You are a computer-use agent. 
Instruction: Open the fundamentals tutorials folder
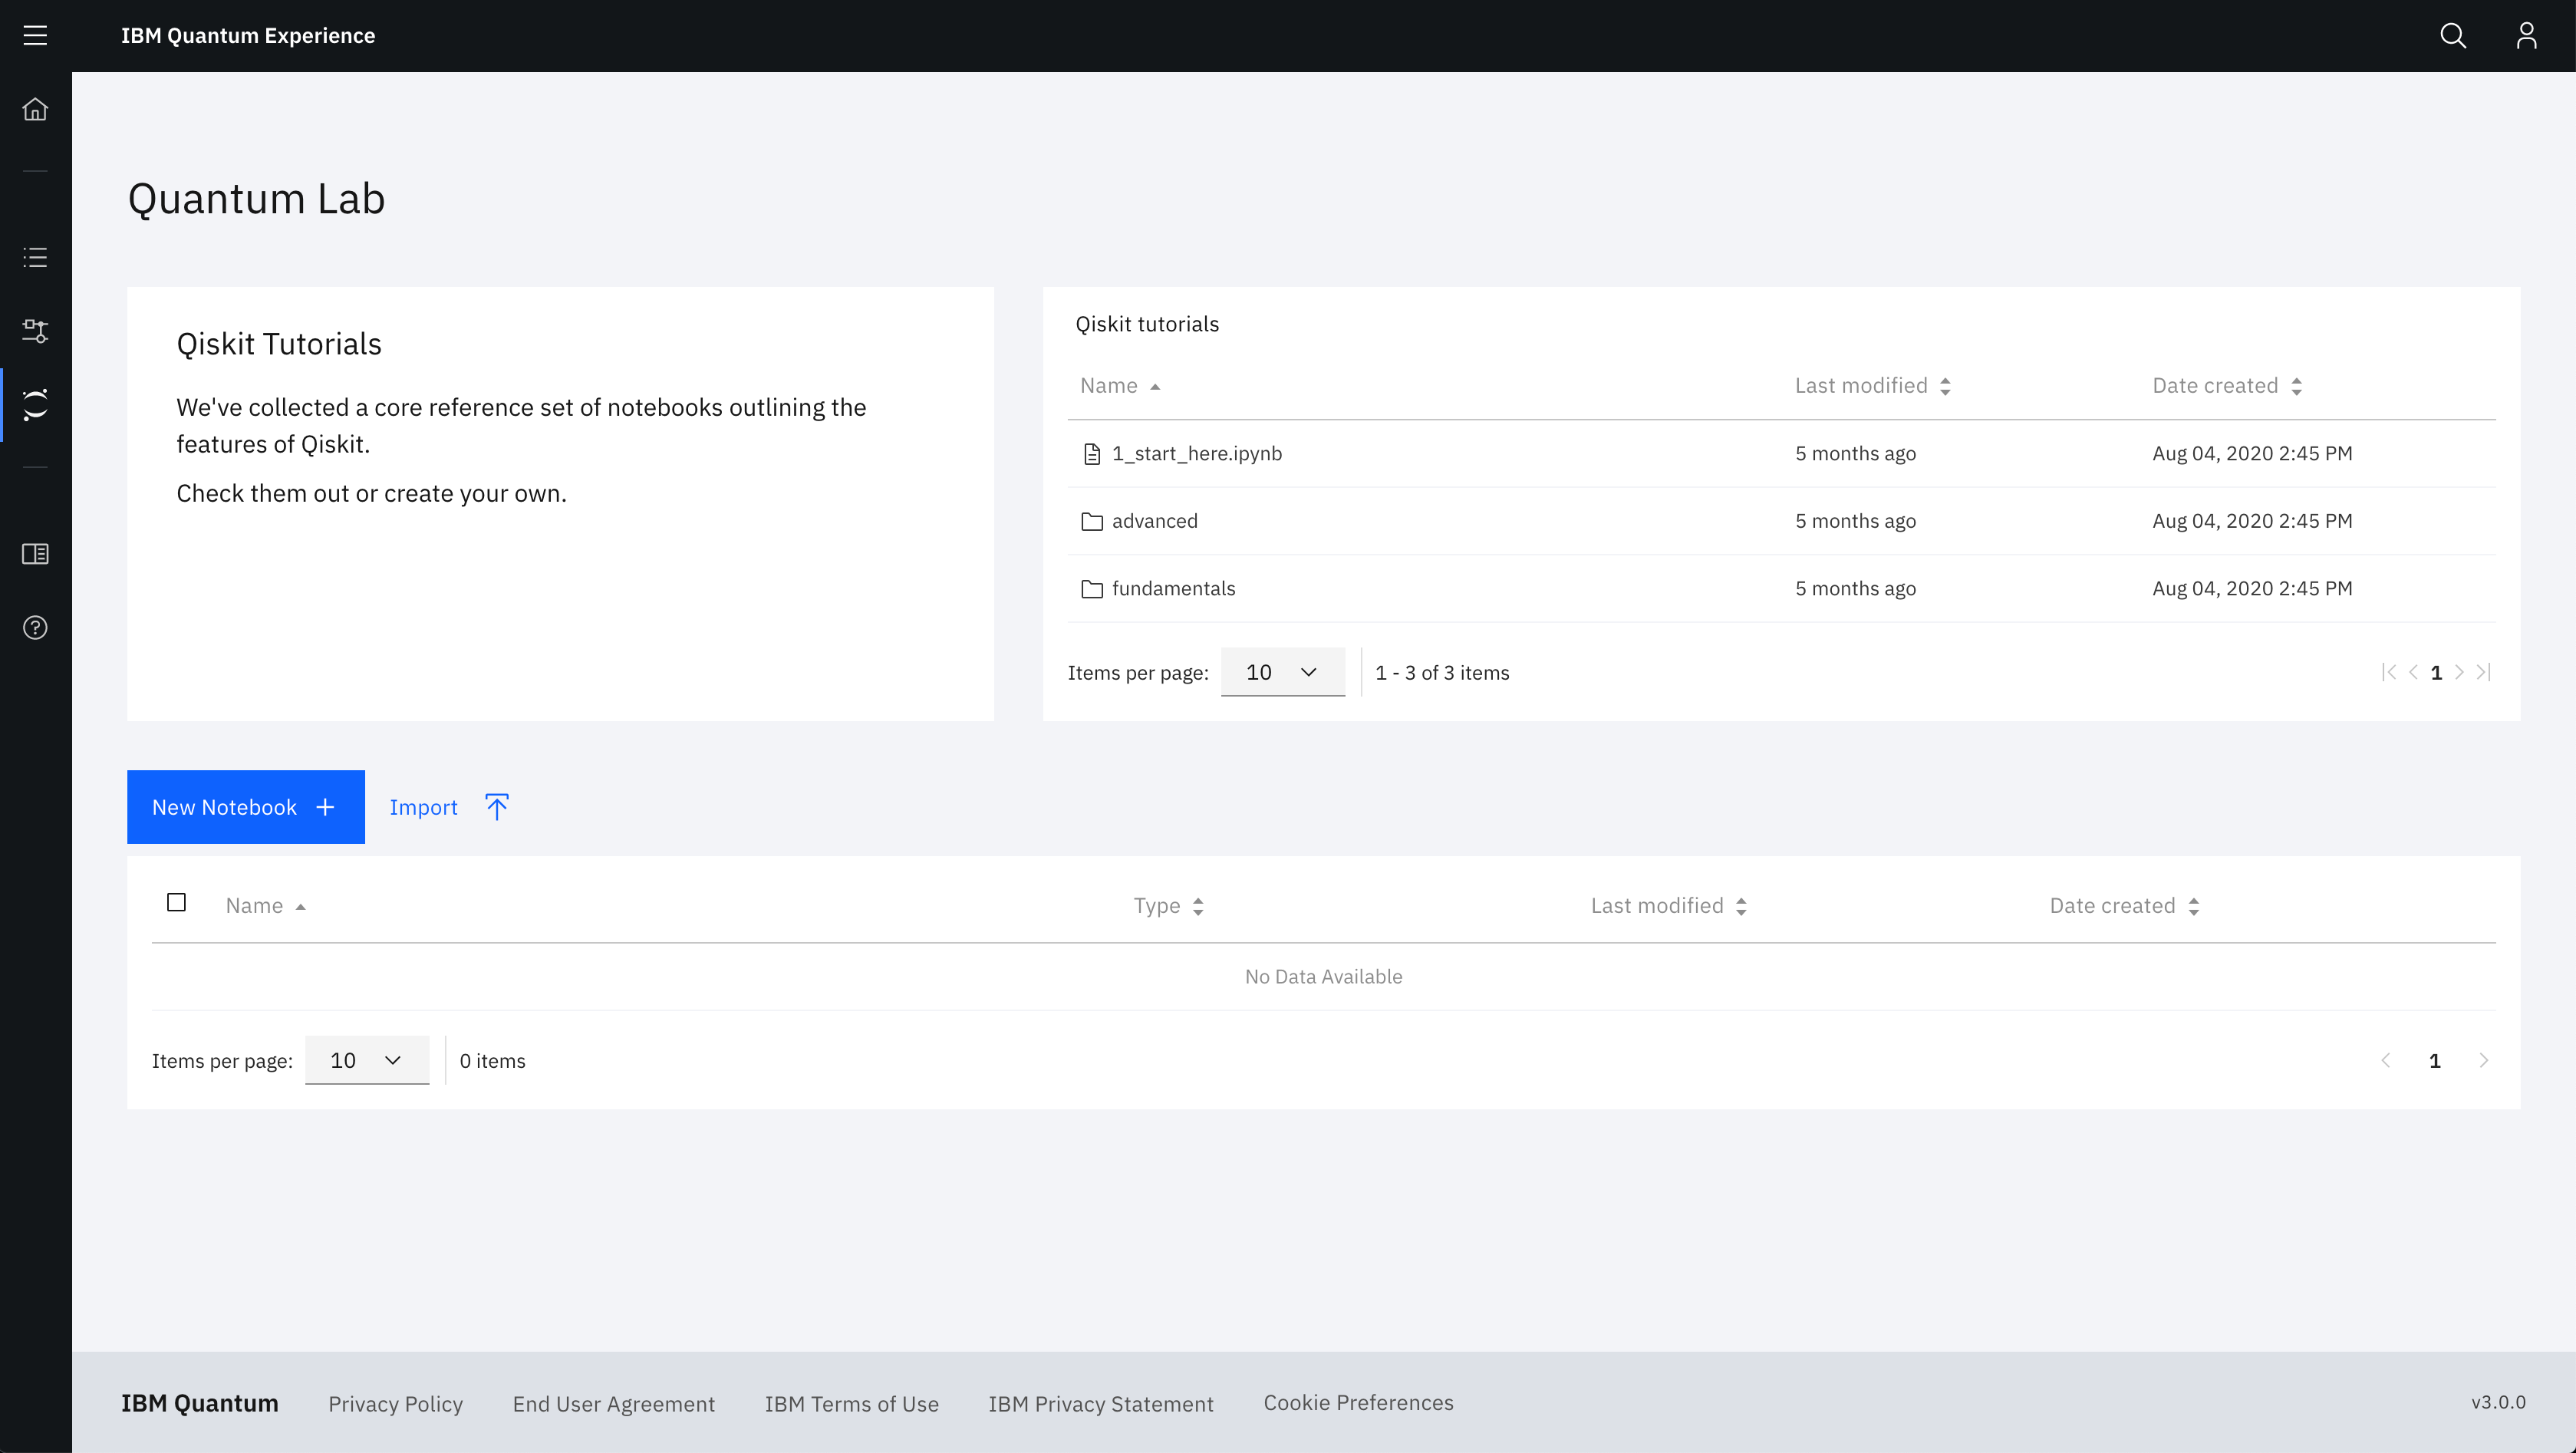click(1173, 589)
